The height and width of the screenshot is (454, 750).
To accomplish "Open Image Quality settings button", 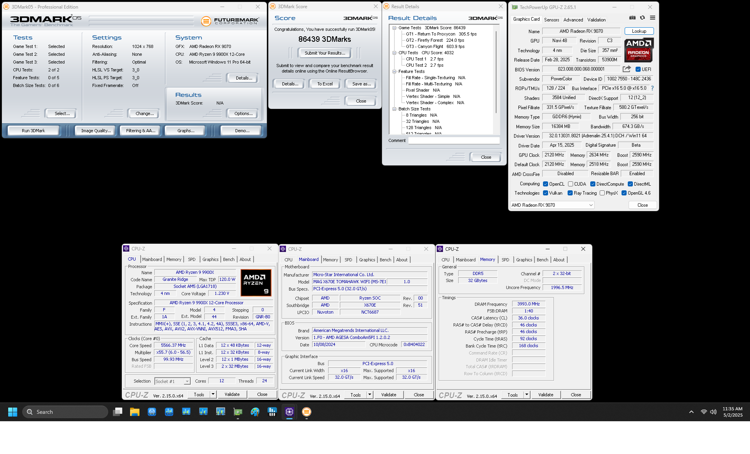I will (x=96, y=131).
